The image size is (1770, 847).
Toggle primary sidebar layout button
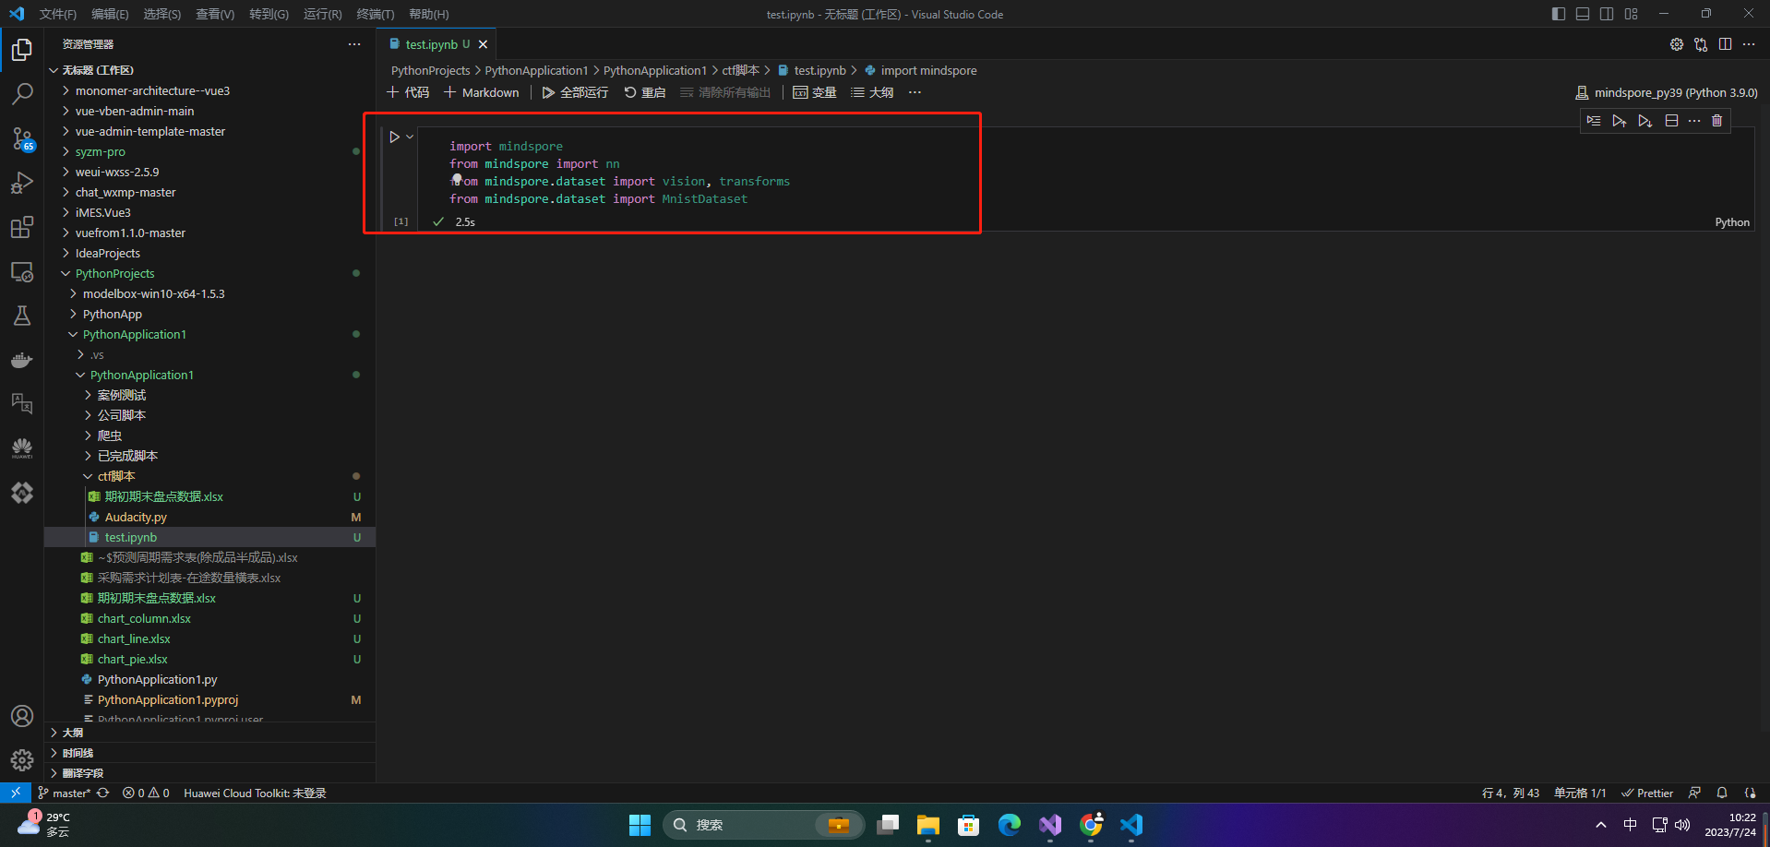1559,14
